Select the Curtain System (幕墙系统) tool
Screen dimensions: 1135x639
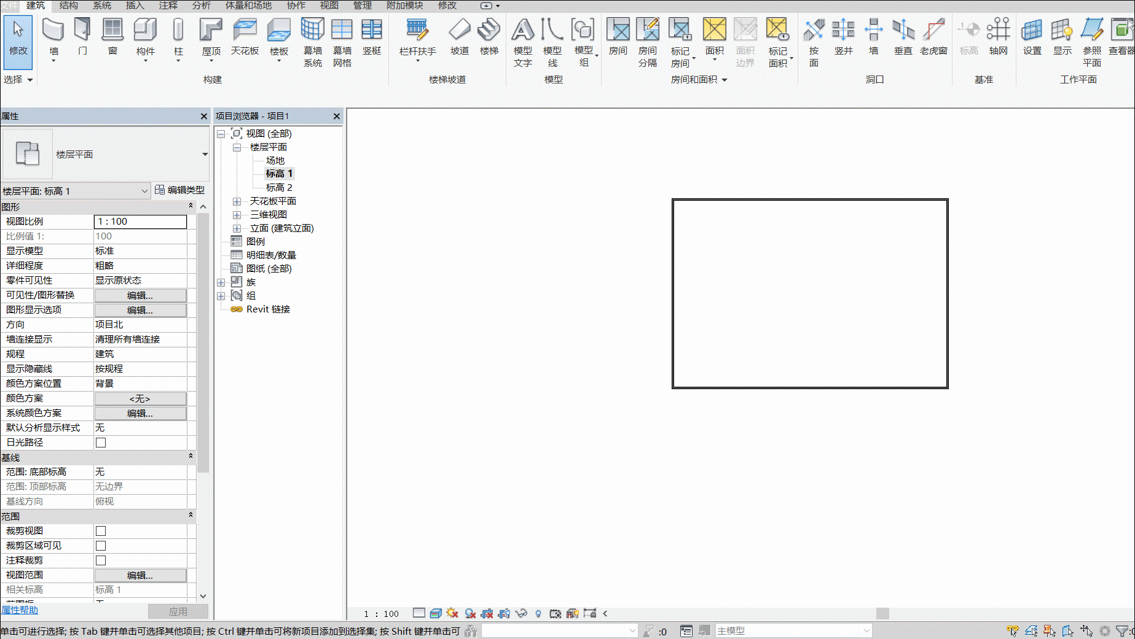tap(312, 42)
